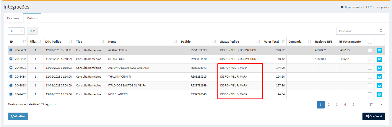Screen dimensions: 392x127
Task: Open the page size dropdown showing 6
Action: point(17,31)
